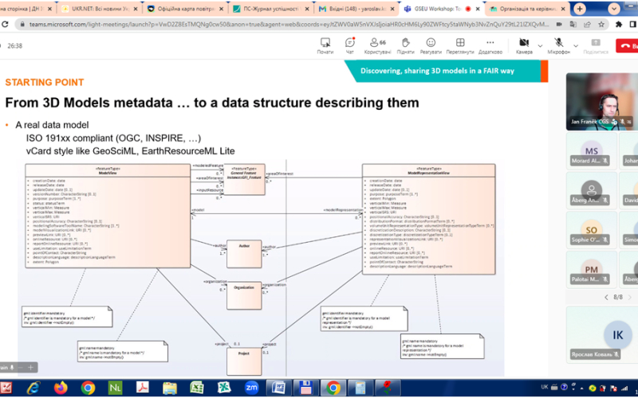The width and height of the screenshot is (638, 398).
Task: Open the NL app from taskbar
Action: tap(115, 388)
